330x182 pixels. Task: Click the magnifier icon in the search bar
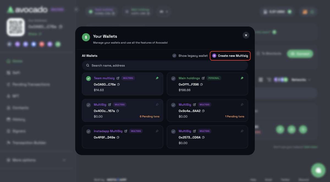[x=88, y=65]
